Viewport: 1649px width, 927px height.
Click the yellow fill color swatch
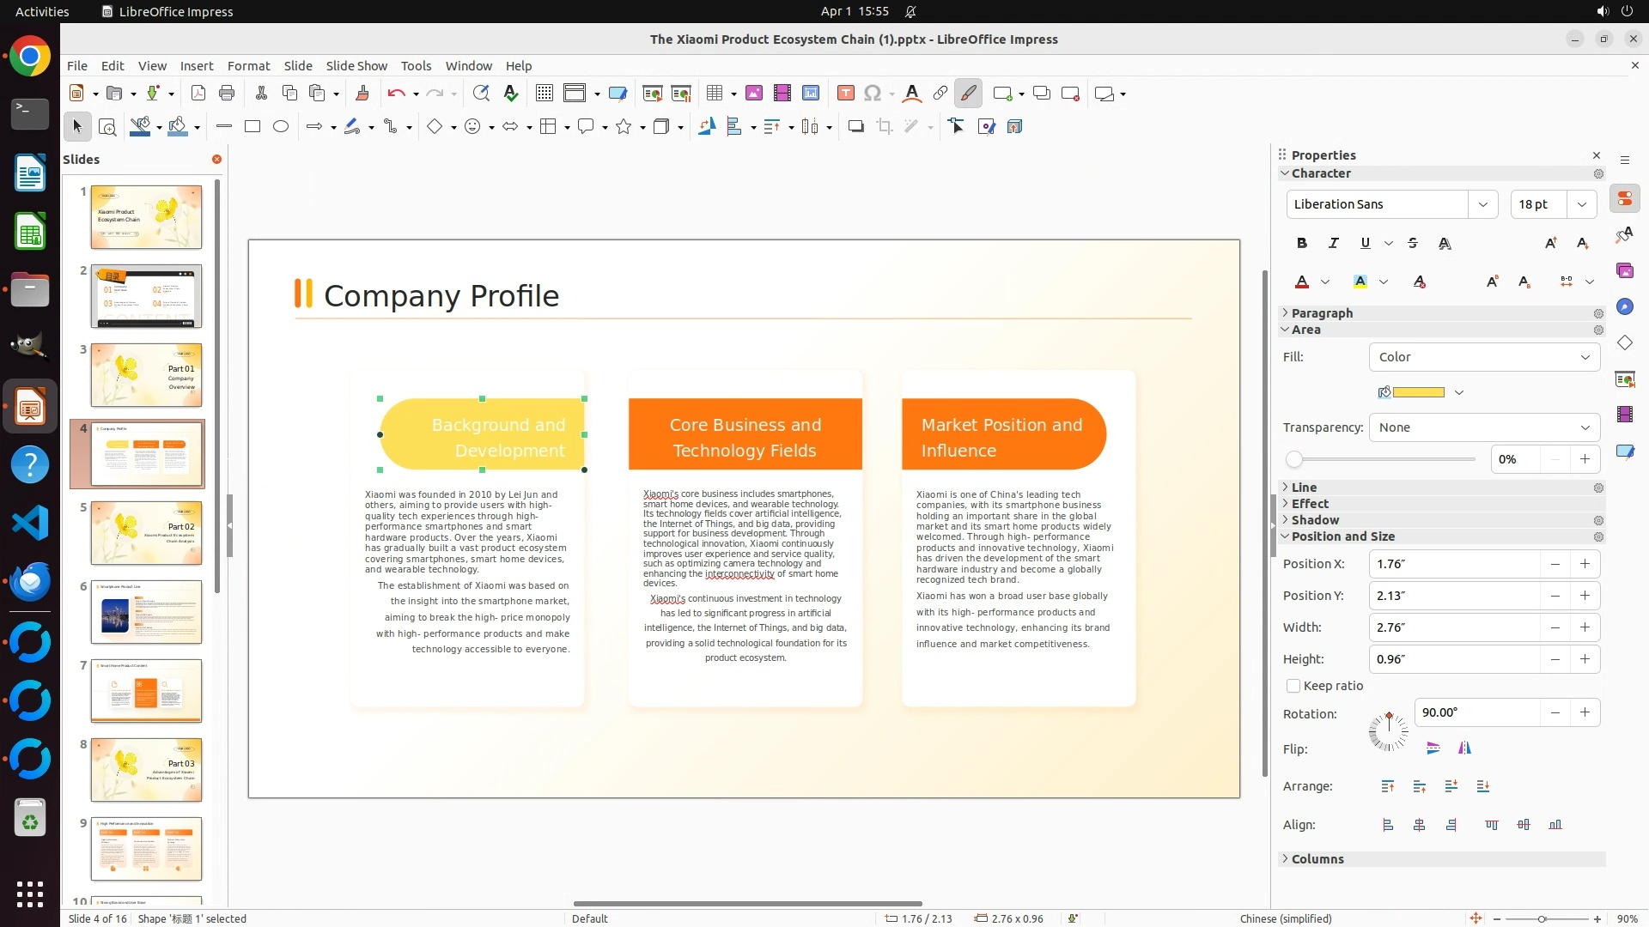click(1418, 392)
